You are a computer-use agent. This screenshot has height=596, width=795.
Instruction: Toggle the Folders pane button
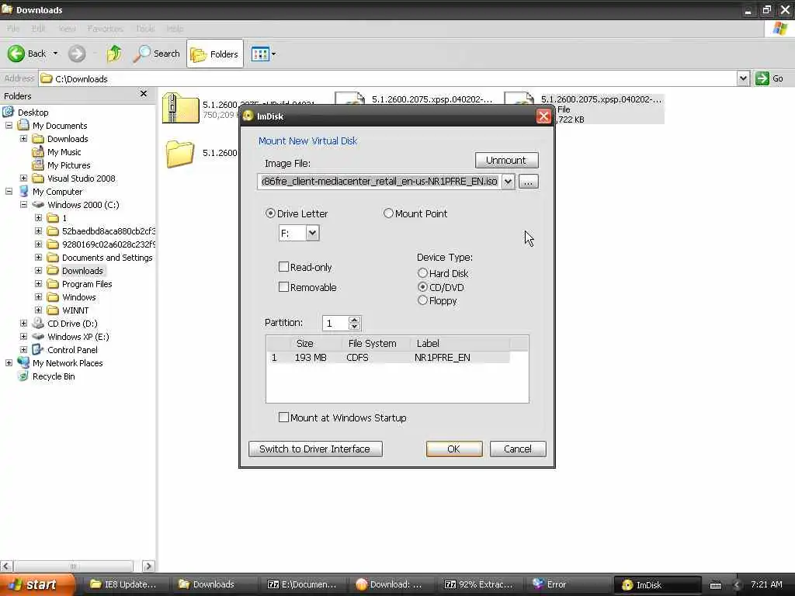click(214, 54)
